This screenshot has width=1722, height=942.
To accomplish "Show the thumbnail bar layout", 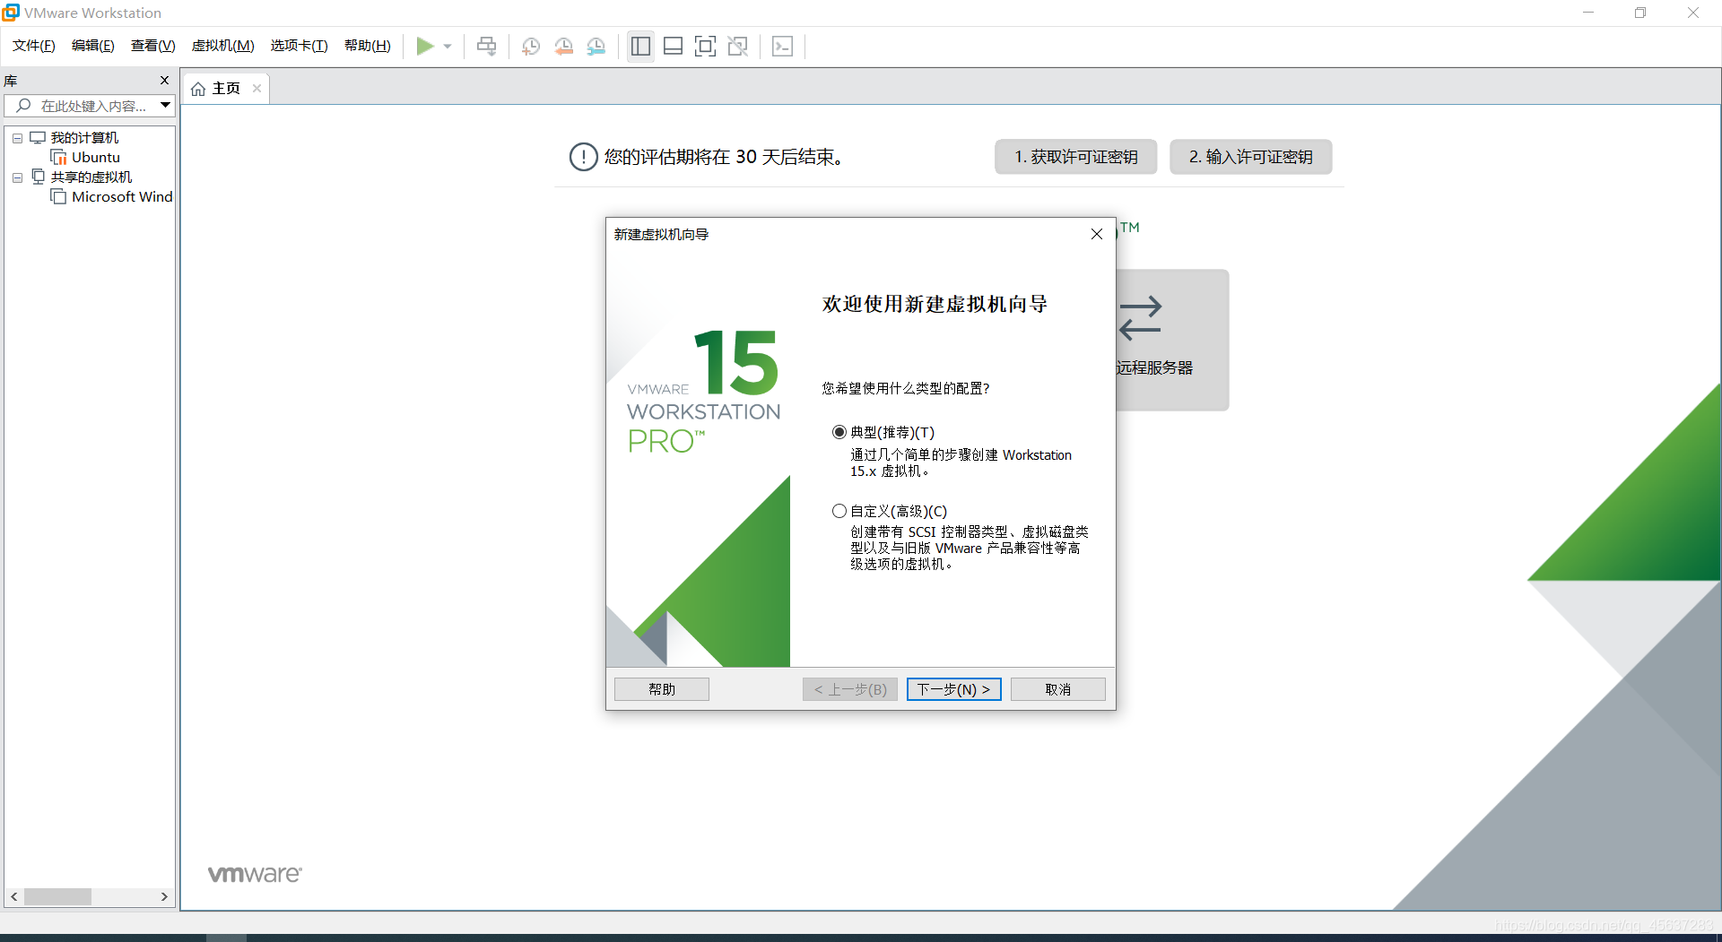I will (x=673, y=46).
